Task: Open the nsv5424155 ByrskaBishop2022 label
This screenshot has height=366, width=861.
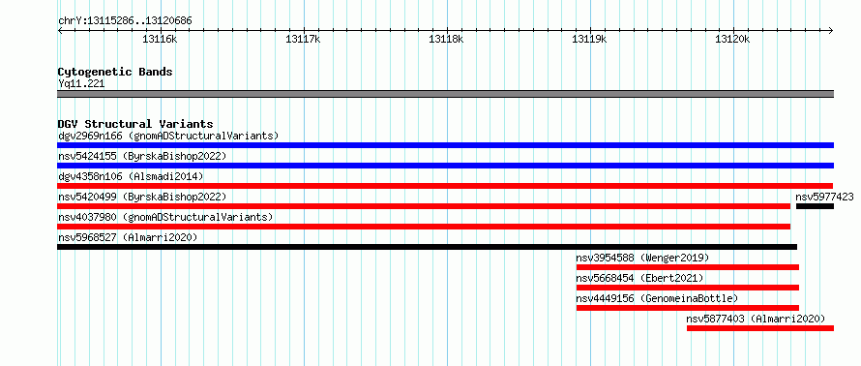Action: [142, 156]
